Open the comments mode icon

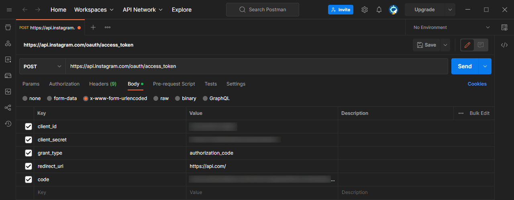481,45
